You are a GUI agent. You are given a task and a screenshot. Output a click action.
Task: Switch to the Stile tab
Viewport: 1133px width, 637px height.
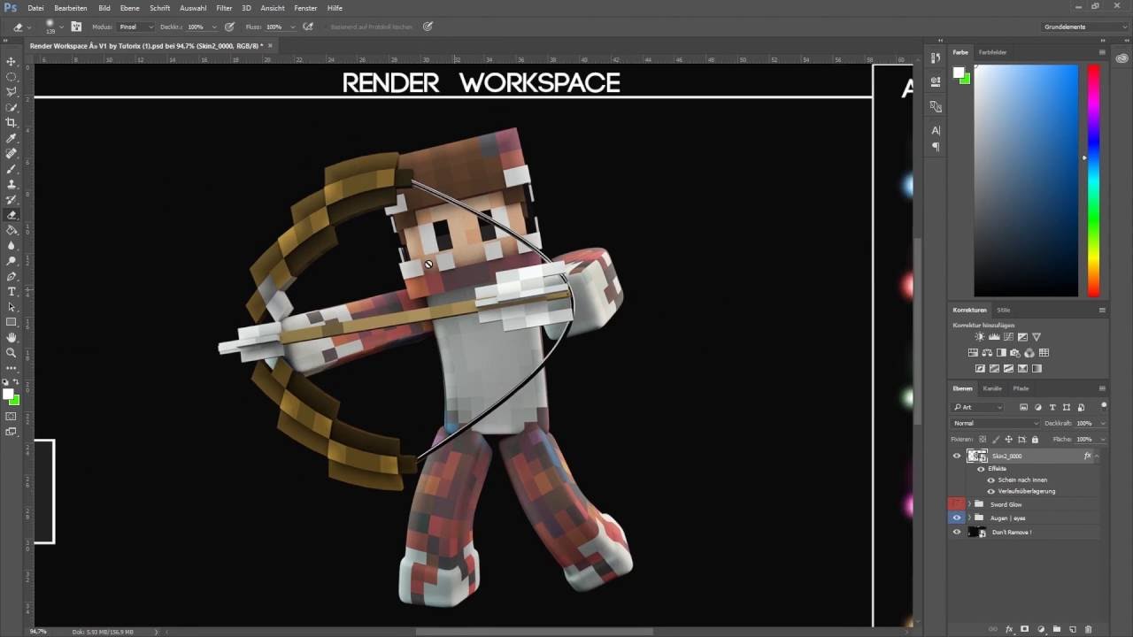tap(1004, 310)
